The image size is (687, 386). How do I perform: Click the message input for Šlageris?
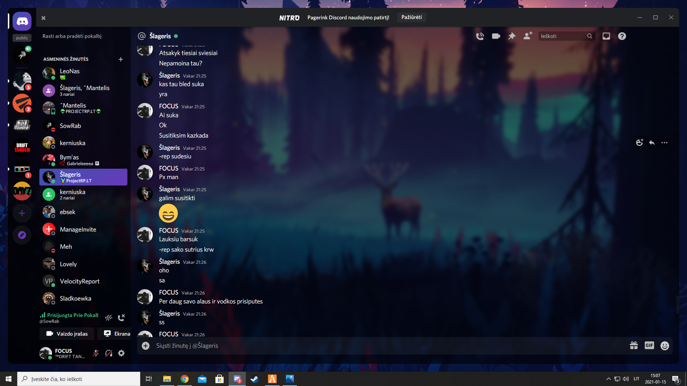(x=390, y=346)
